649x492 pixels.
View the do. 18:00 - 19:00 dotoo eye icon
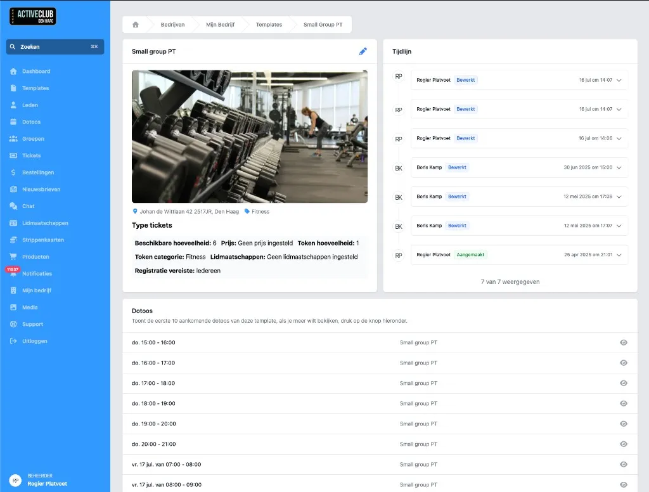(624, 403)
